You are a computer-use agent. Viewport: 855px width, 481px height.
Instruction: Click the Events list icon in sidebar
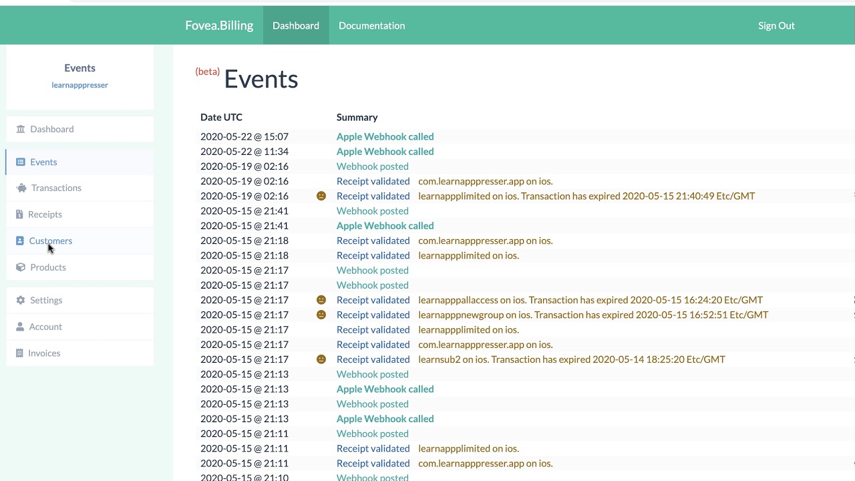[x=21, y=162]
